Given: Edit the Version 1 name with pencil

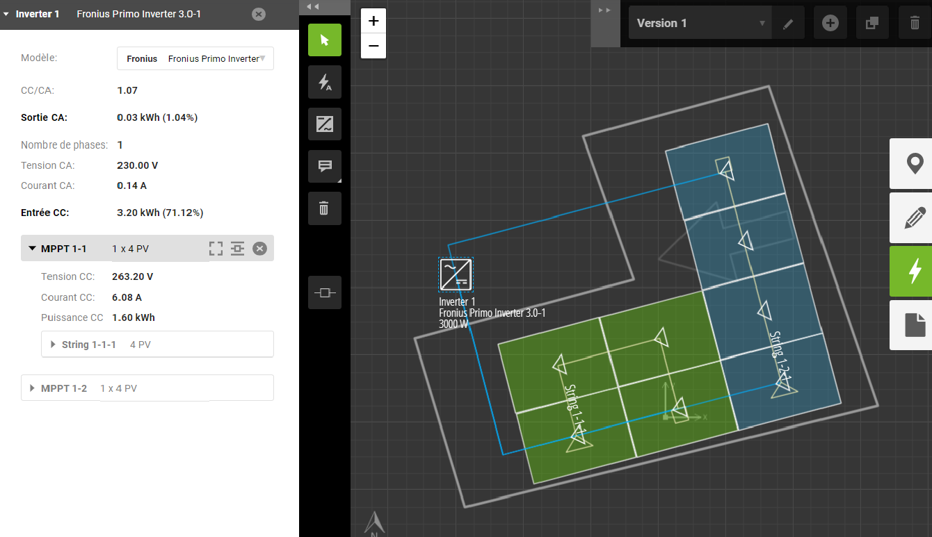Looking at the screenshot, I should 788,24.
